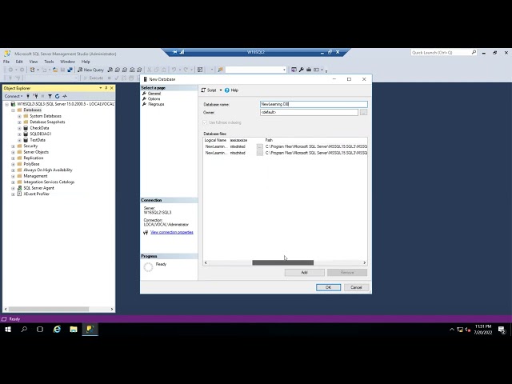Click the Properties wrench icon in toolbar
Image resolution: width=512 pixels, height=384 pixels.
(301, 70)
